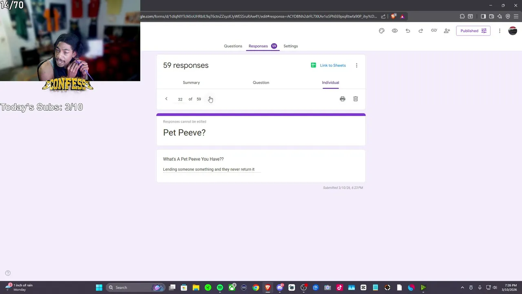This screenshot has height=294, width=522.
Task: Open the help question-mark icon
Action: [8, 273]
